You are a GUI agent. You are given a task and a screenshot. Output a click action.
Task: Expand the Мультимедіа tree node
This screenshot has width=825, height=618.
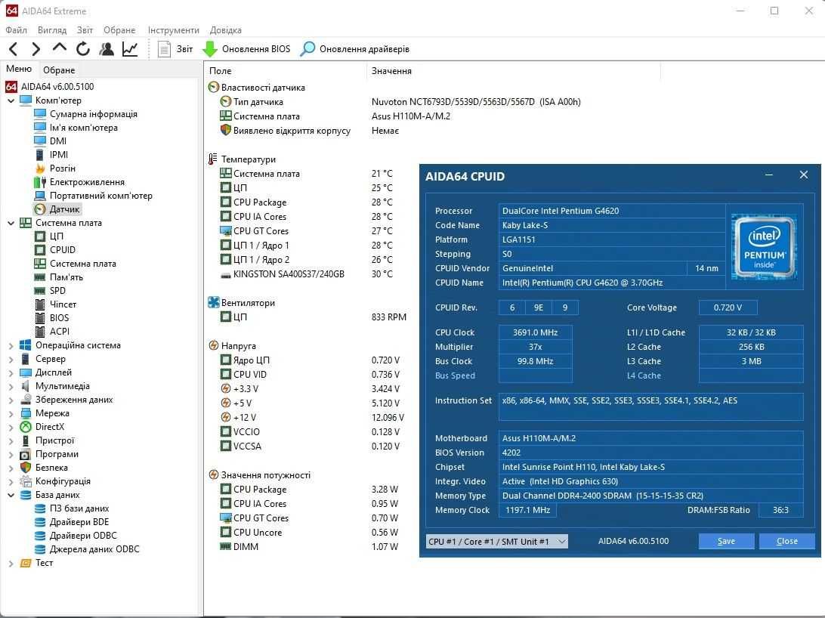[x=11, y=386]
